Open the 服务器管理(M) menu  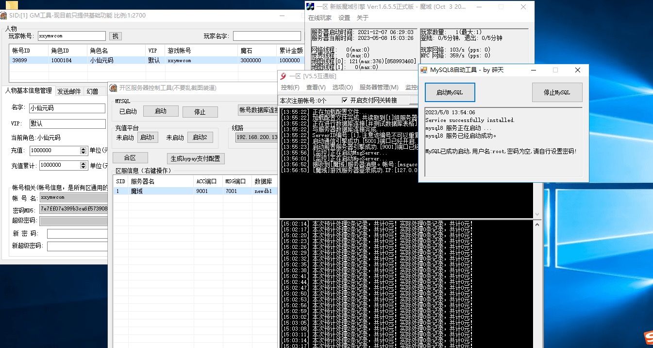(379, 87)
